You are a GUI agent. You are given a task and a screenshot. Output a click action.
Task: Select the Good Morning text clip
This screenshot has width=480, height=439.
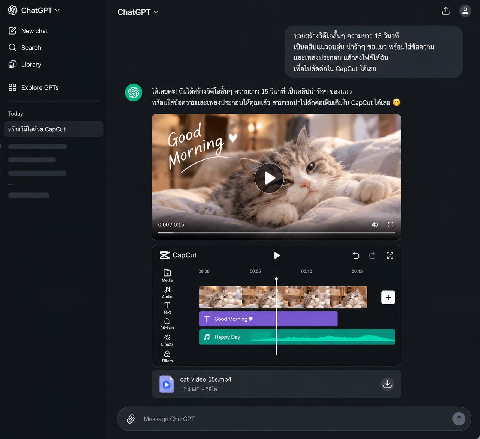268,319
